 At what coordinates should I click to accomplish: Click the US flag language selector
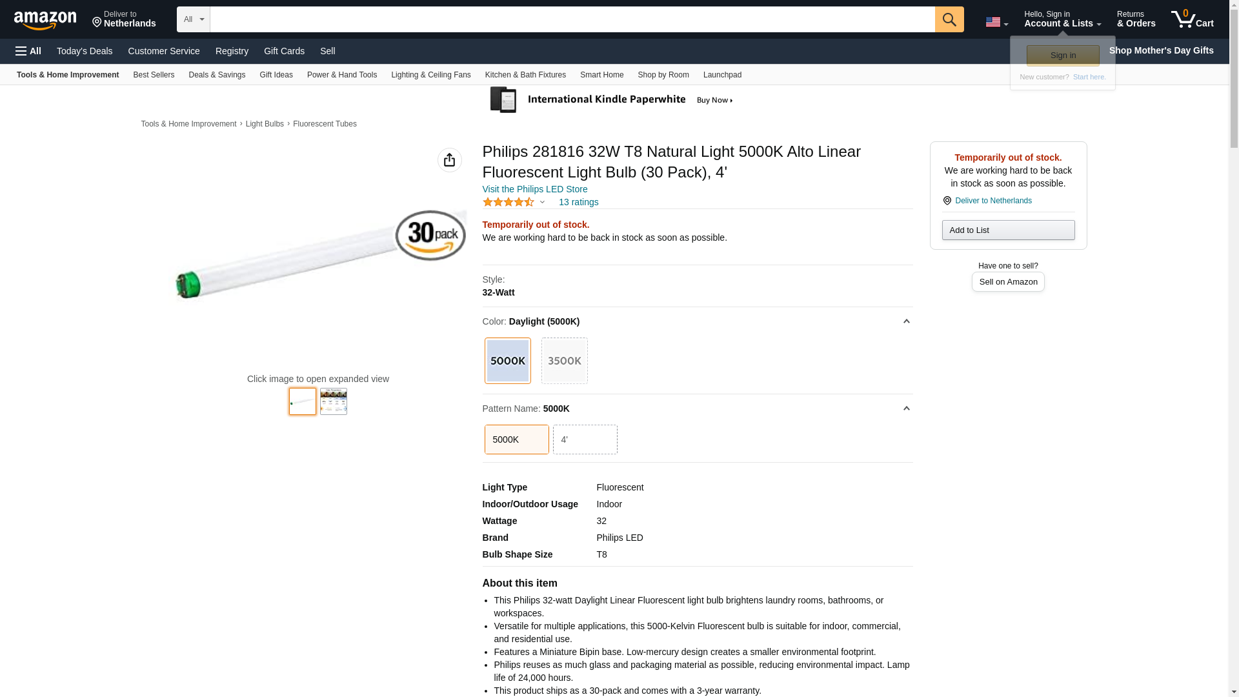[996, 22]
